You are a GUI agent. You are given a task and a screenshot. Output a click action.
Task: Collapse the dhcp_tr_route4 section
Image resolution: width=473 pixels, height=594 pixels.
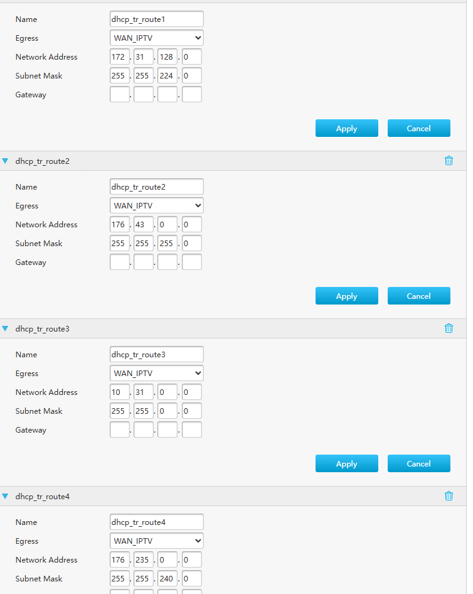(x=5, y=496)
